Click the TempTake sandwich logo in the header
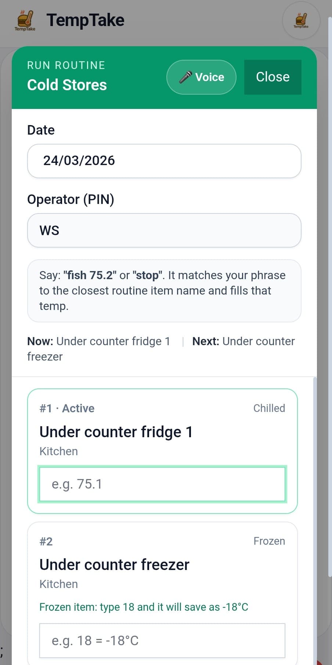 tap(25, 20)
